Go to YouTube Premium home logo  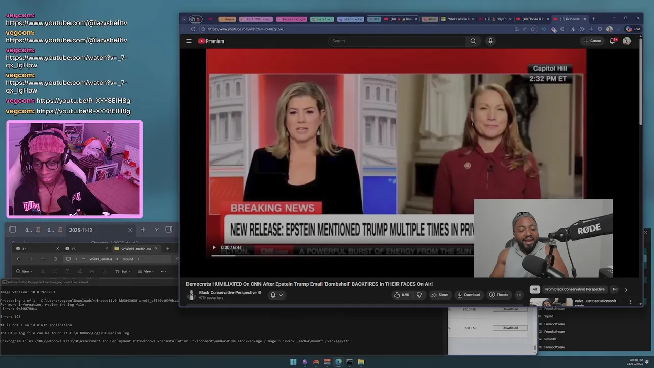point(211,41)
